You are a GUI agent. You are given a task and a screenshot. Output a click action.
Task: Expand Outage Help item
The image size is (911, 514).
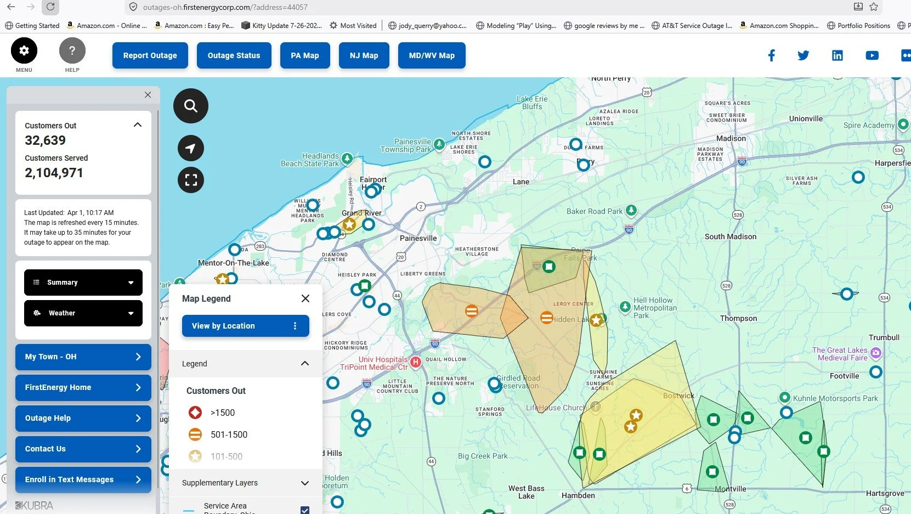coord(83,418)
